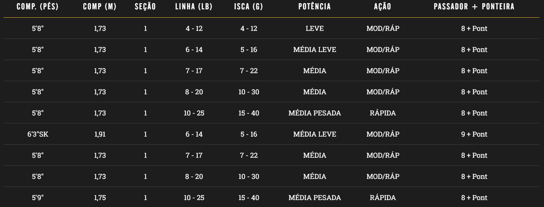544x207 pixels.
Task: Select the LEVE power cell
Action: click(315, 28)
